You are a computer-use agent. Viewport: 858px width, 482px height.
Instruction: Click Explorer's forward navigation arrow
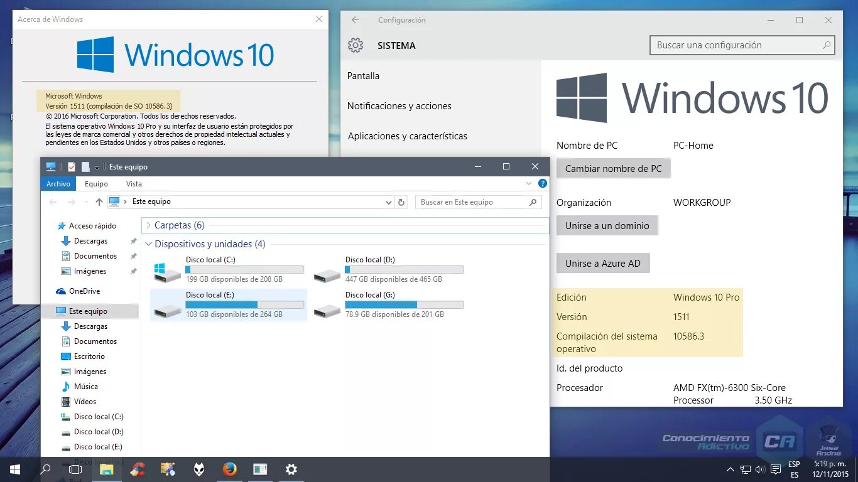click(x=71, y=202)
